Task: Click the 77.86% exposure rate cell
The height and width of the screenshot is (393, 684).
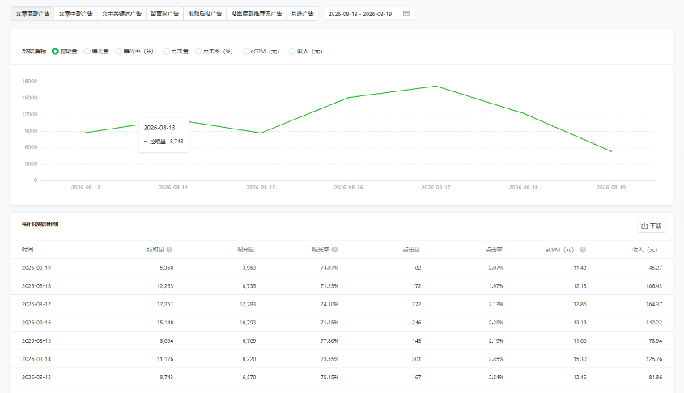Action: 329,340
